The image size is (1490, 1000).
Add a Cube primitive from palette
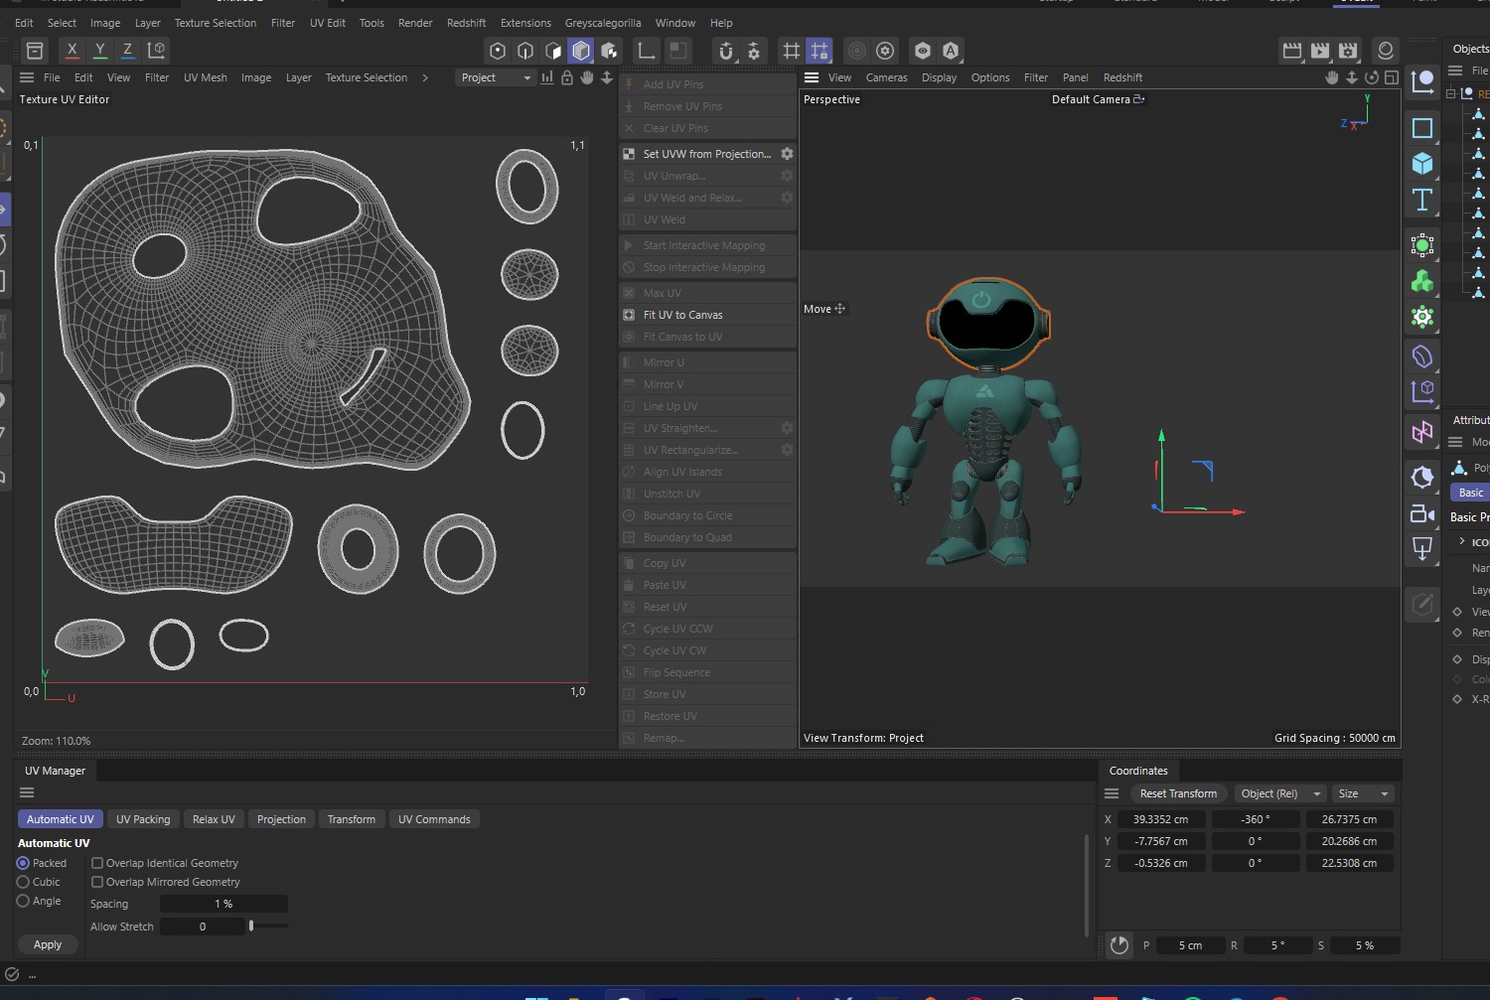click(1422, 164)
